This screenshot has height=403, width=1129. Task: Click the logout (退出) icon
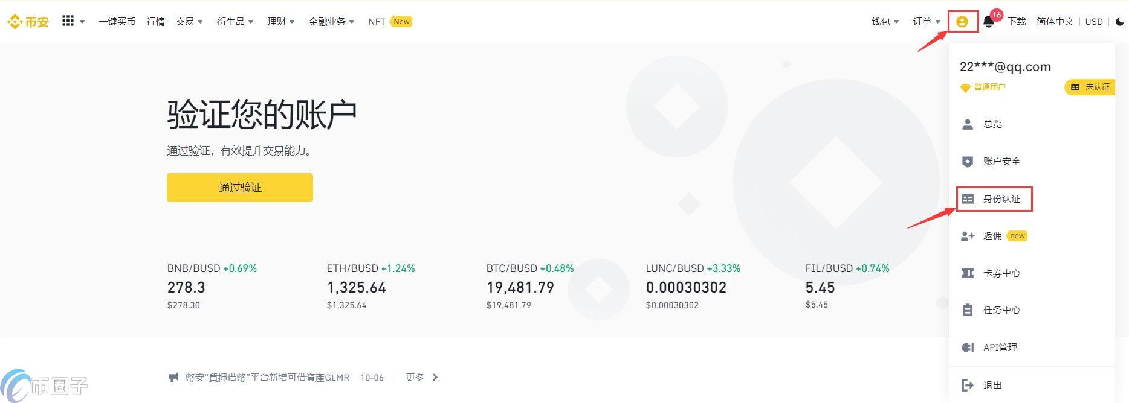pyautogui.click(x=967, y=385)
